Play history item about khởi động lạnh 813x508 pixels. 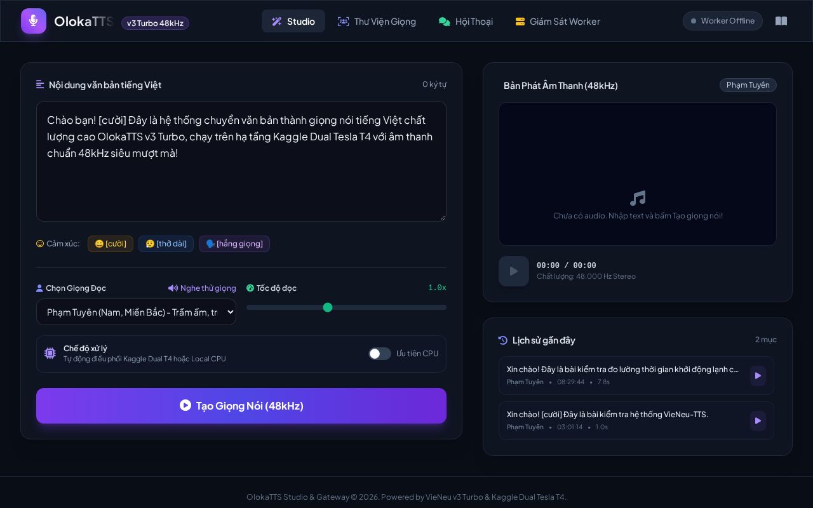758,376
